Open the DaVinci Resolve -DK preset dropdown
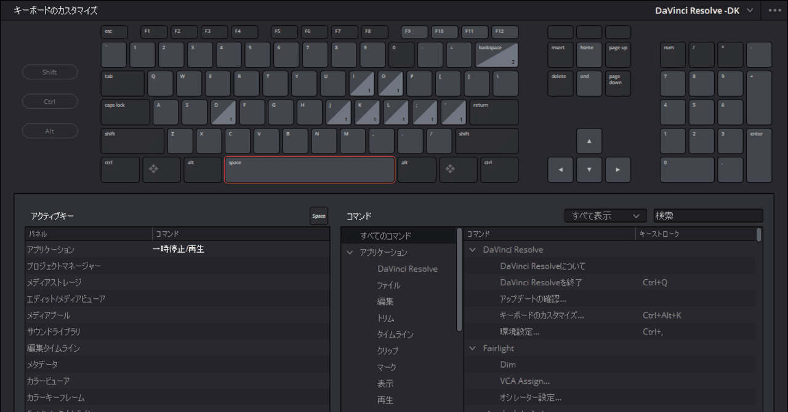The image size is (788, 412). pos(704,10)
